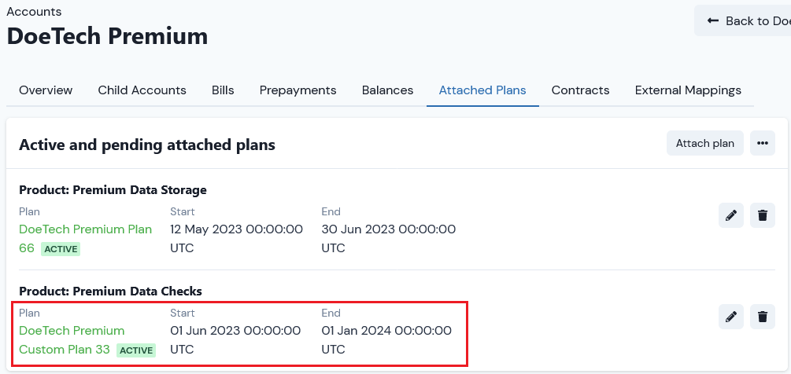Viewport: 791px width, 374px height.
Task: Click the Attach plan button
Action: tap(704, 144)
